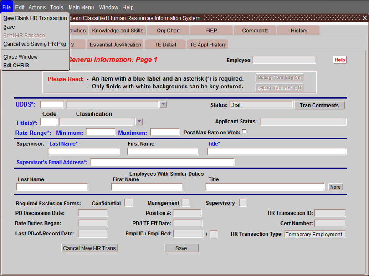369x276 pixels.
Task: Choose Cancel w/o Saving HR Pkg
Action: point(35,44)
